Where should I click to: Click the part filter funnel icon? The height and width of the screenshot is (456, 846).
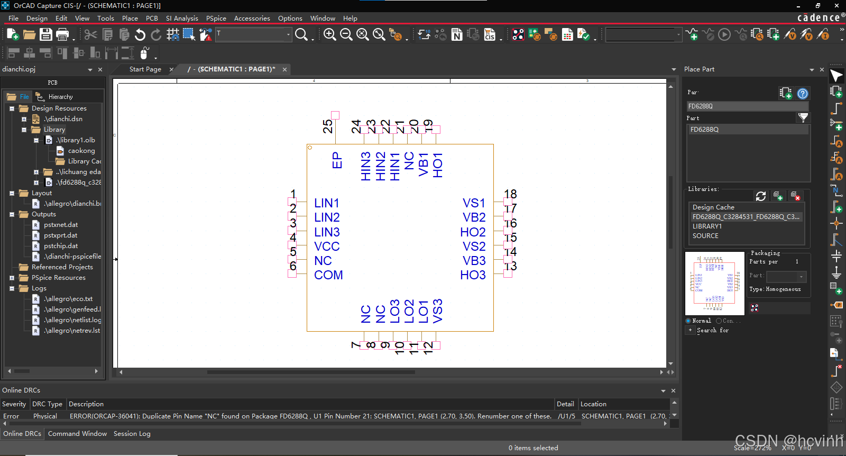coord(803,117)
